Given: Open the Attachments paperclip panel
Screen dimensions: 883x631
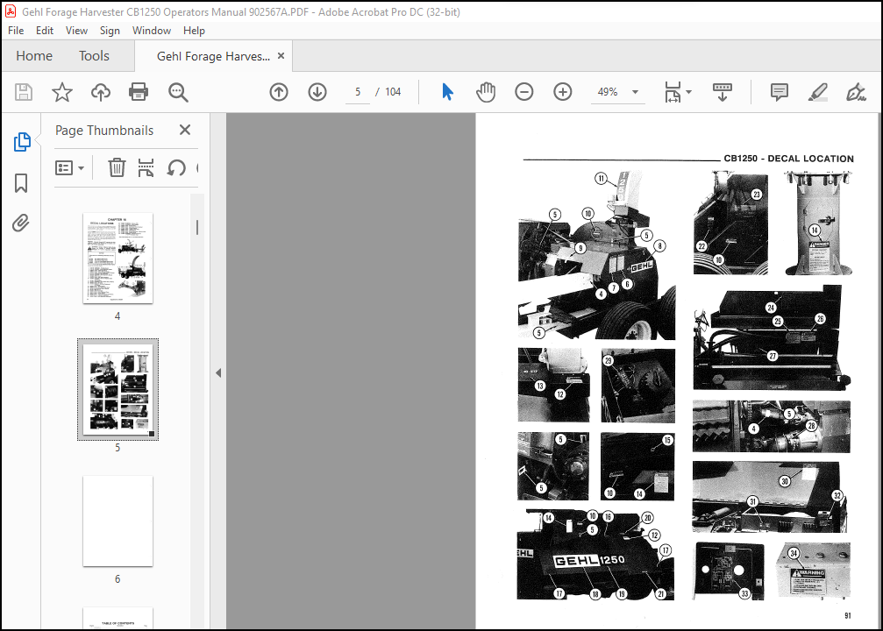Looking at the screenshot, I should coord(21,223).
